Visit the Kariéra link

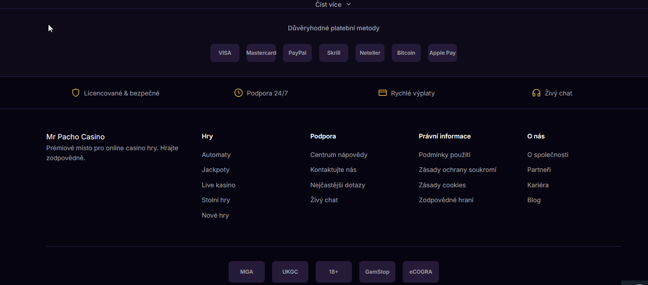coord(538,185)
